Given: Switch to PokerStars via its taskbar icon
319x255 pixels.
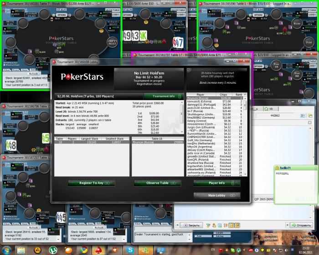Looking at the screenshot, I should (x=99, y=250).
